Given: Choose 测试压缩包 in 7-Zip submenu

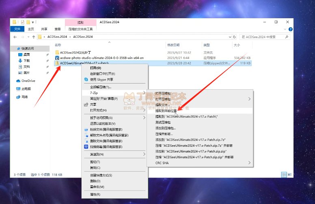Looking at the screenshot, I should [x=200, y=122].
